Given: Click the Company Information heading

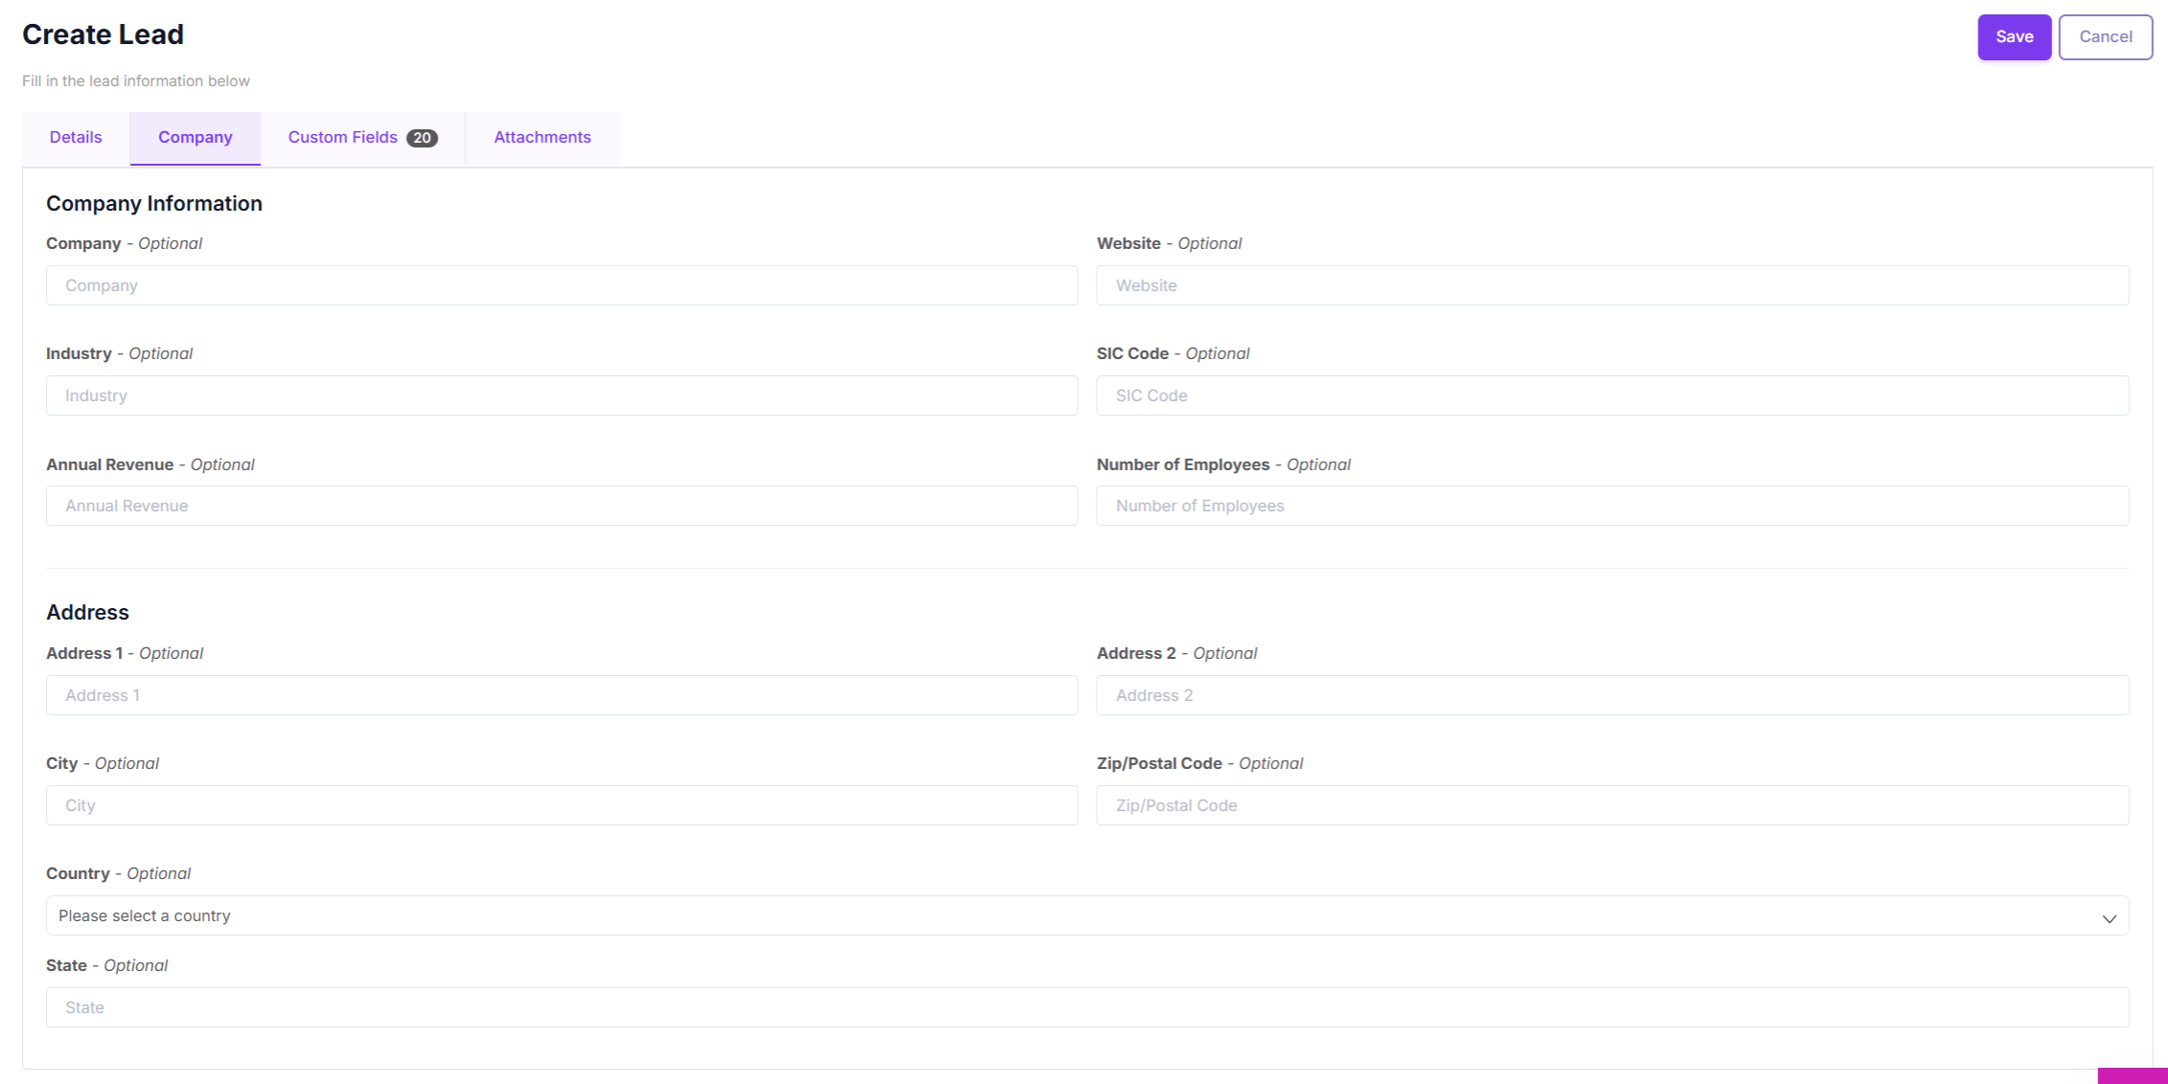Looking at the screenshot, I should 154,203.
